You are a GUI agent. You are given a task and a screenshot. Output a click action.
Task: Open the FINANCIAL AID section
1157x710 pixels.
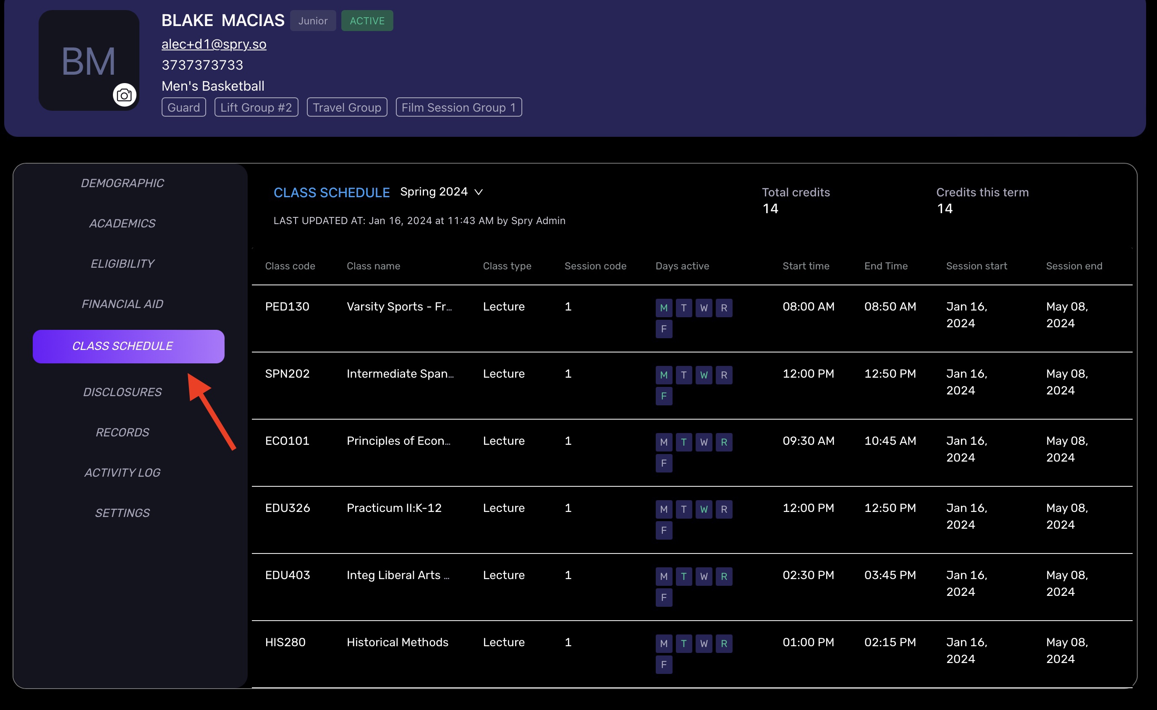(x=122, y=303)
